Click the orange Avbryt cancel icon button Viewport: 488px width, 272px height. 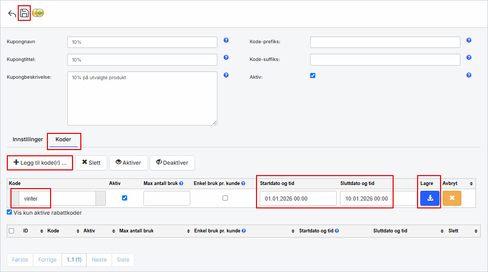pyautogui.click(x=452, y=198)
